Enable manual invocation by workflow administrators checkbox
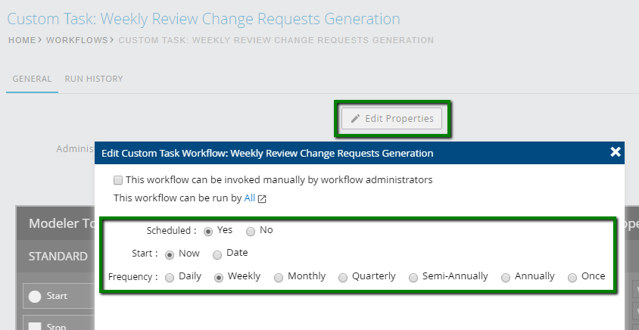The height and width of the screenshot is (330, 639). [118, 180]
